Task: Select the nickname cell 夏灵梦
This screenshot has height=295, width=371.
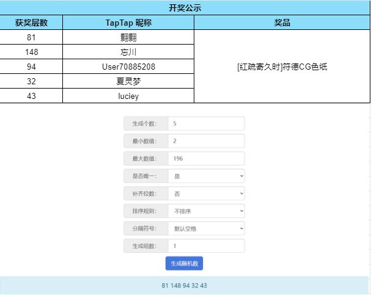Action: click(x=128, y=81)
